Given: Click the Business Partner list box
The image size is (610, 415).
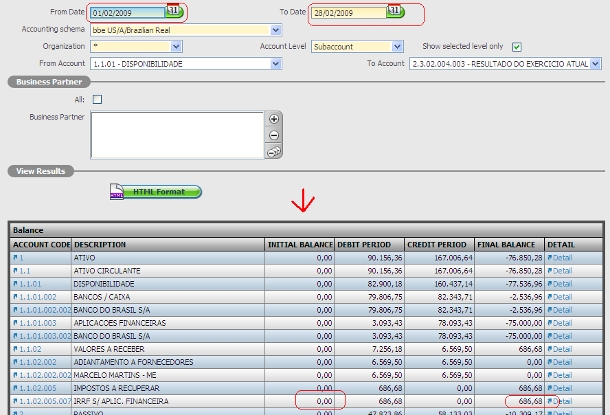Looking at the screenshot, I should coord(177,135).
